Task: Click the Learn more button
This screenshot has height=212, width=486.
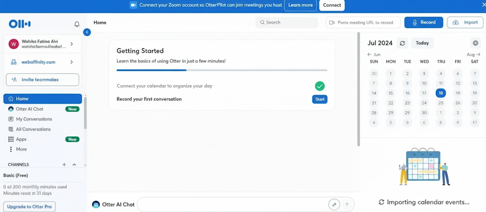Action: 300,5
